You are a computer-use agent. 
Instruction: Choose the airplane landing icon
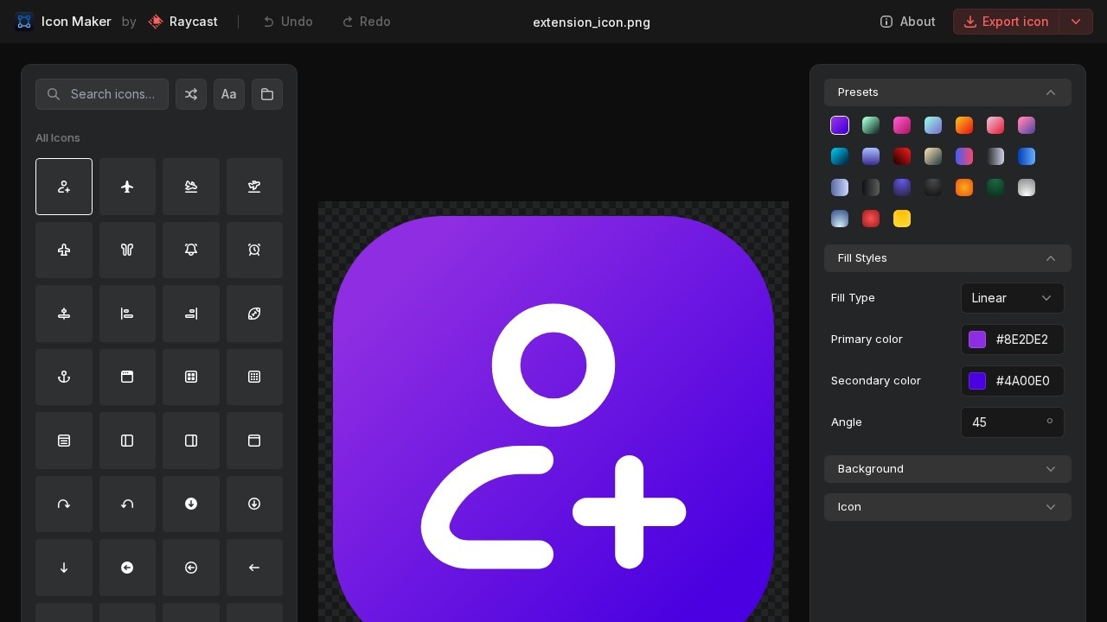[x=191, y=187]
